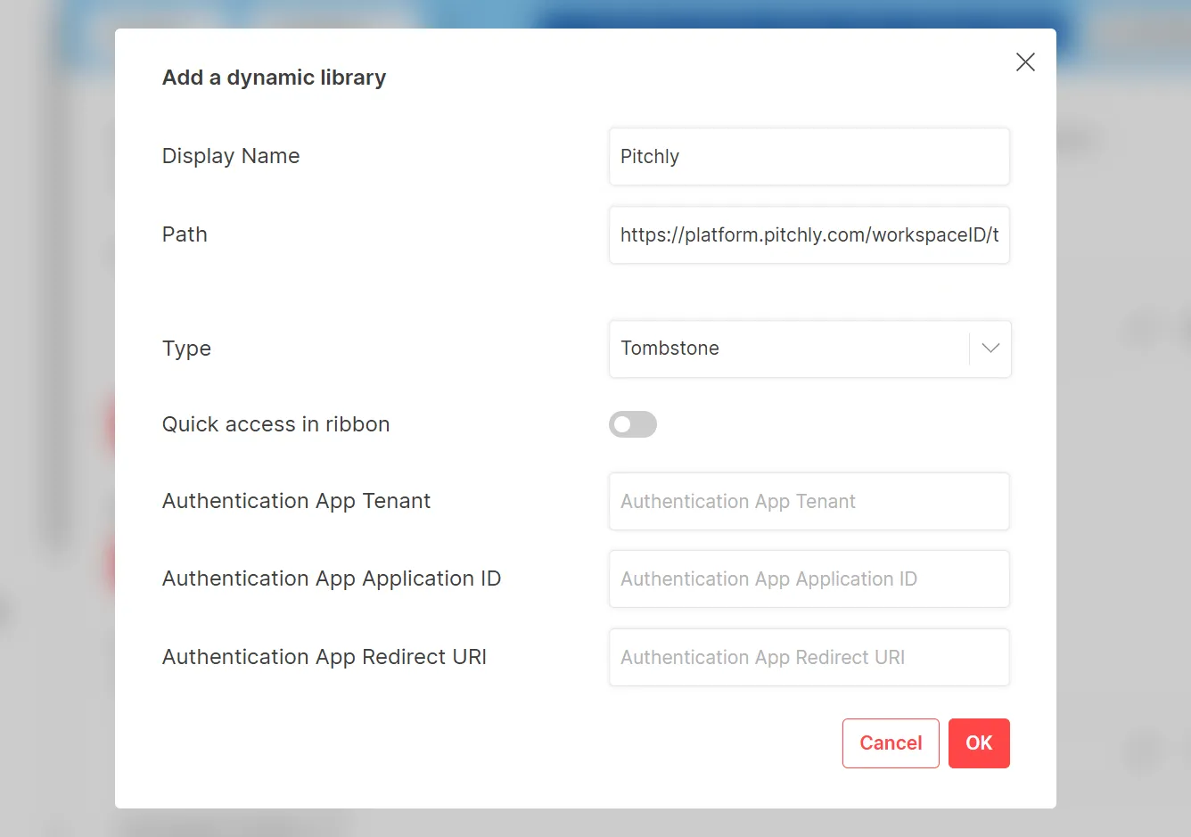Image resolution: width=1191 pixels, height=837 pixels.
Task: Click the 'Type' label
Action: pyautogui.click(x=186, y=349)
